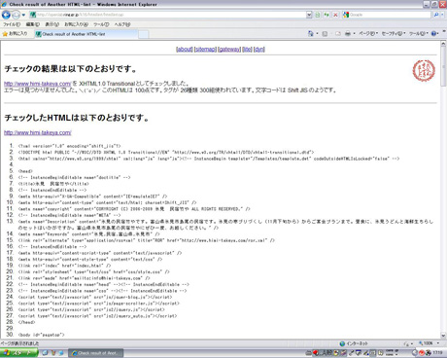The height and width of the screenshot is (358, 447).
Task: Open the 編集(E) menu
Action: tap(33, 24)
